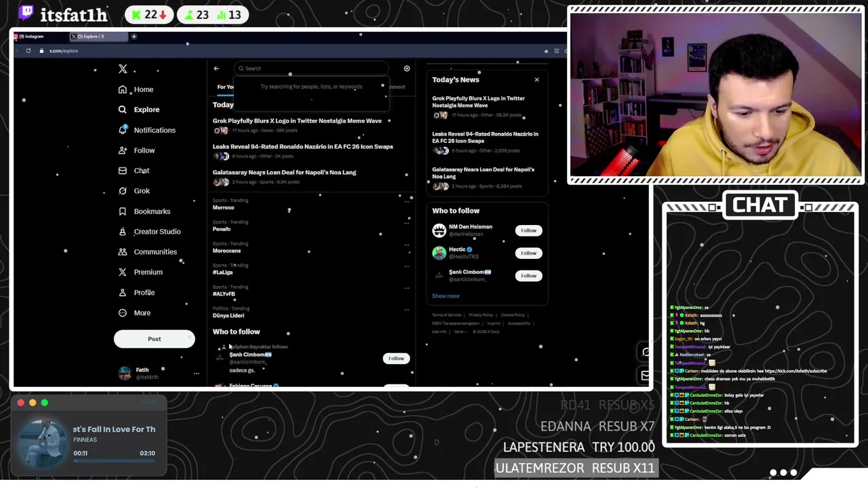Open more options for #ALYvFB trend
This screenshot has height=488, width=868.
pyautogui.click(x=407, y=288)
